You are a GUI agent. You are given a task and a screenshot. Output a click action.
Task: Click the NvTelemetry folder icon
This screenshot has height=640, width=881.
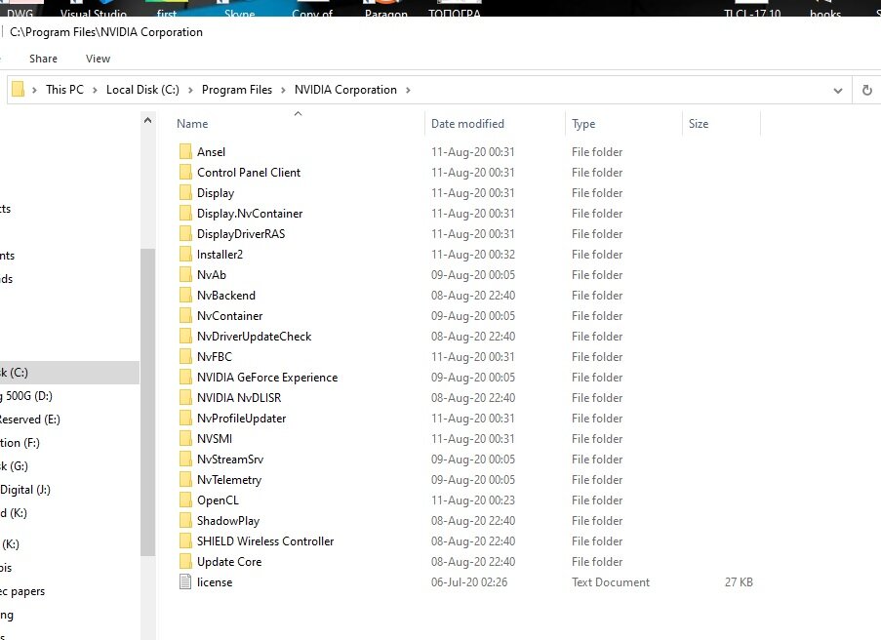coord(185,480)
